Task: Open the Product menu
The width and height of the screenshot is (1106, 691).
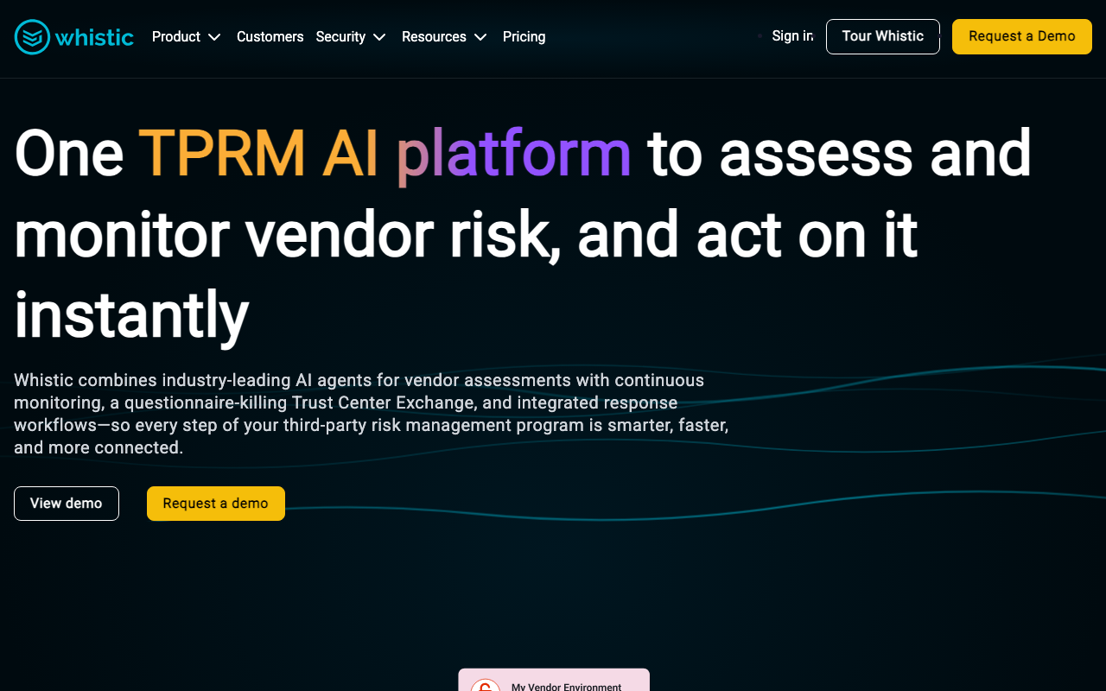Action: [x=176, y=37]
